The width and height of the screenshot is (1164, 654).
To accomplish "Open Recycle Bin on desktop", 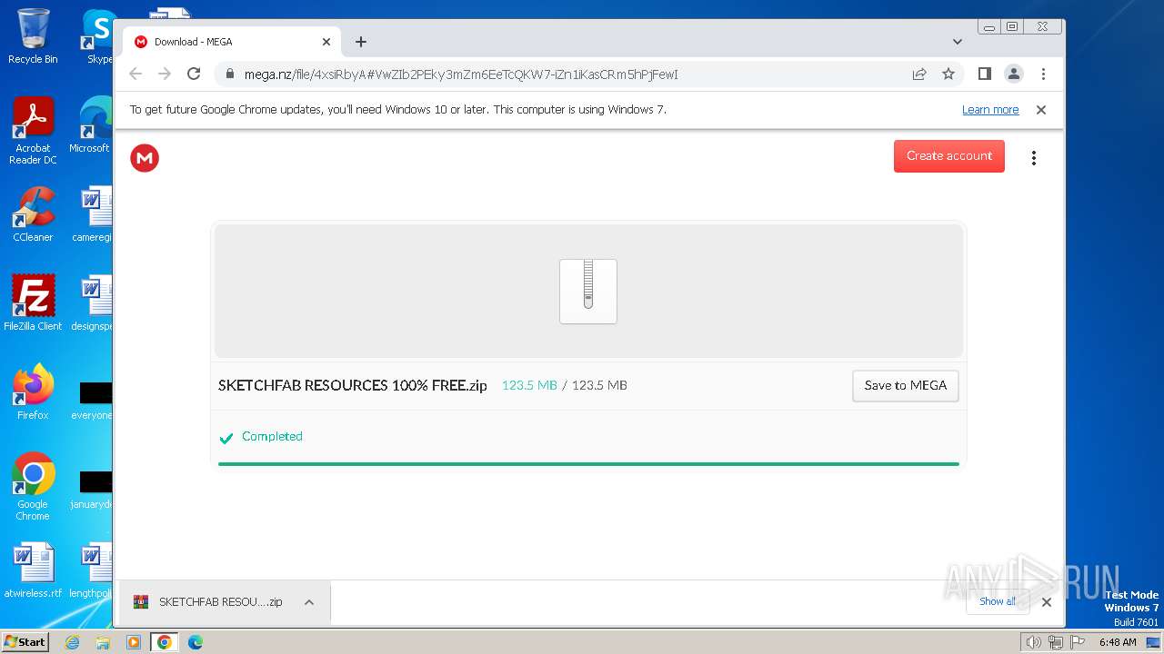I will pyautogui.click(x=33, y=36).
